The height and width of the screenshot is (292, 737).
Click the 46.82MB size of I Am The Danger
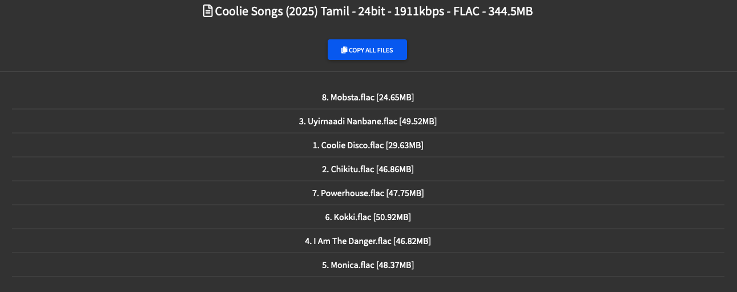point(412,241)
